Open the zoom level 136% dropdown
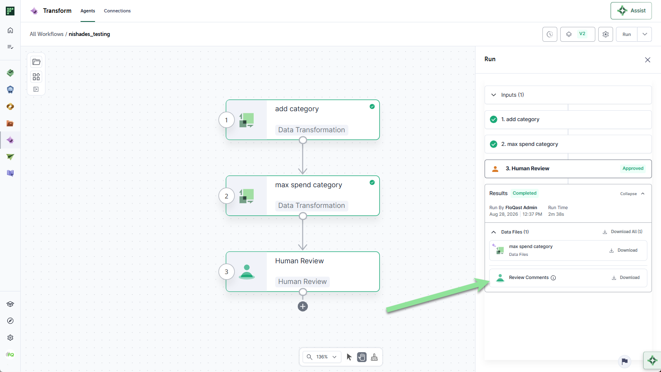This screenshot has width=661, height=372. (322, 357)
